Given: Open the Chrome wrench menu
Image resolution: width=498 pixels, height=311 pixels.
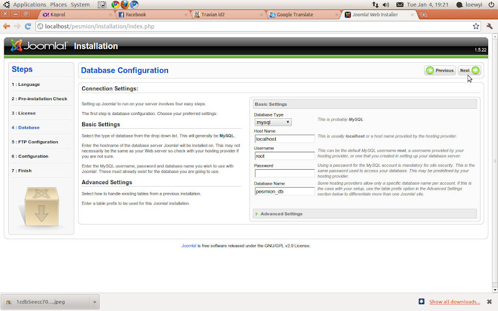Looking at the screenshot, I should pos(489,26).
